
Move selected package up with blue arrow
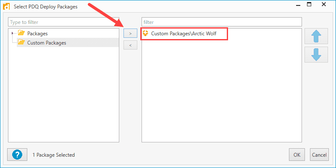316,36
